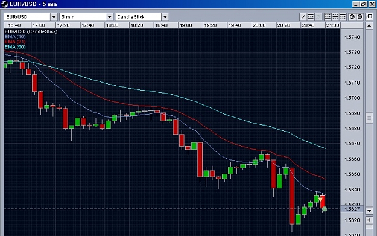Click the 18:40 time axis label
This screenshot has height=236, width=377.
[161, 25]
